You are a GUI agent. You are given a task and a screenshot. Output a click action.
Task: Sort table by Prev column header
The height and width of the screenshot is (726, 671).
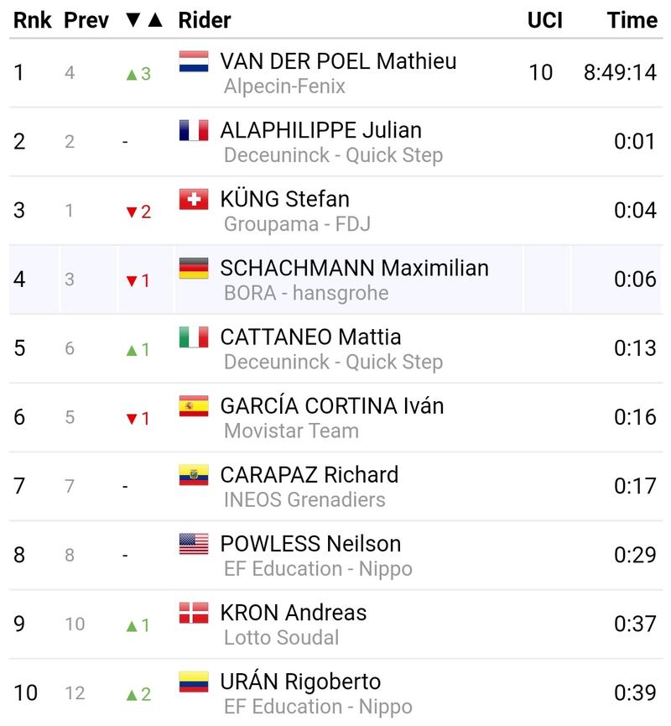pyautogui.click(x=86, y=20)
